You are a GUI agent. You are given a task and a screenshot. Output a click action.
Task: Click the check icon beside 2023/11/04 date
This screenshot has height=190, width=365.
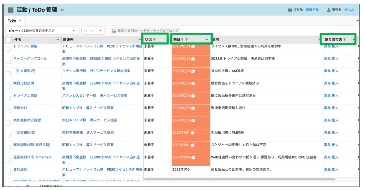[193, 158]
